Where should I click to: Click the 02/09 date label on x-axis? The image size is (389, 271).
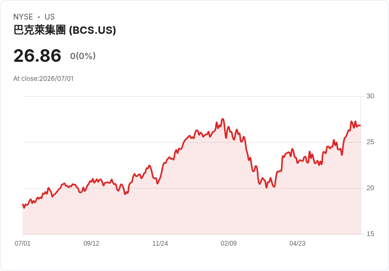pyautogui.click(x=229, y=243)
